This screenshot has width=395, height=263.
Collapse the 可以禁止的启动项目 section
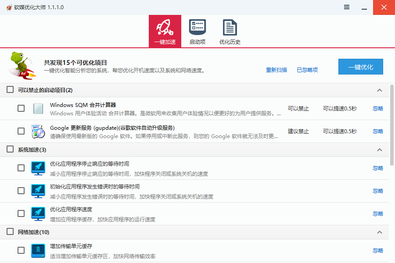tap(380, 90)
